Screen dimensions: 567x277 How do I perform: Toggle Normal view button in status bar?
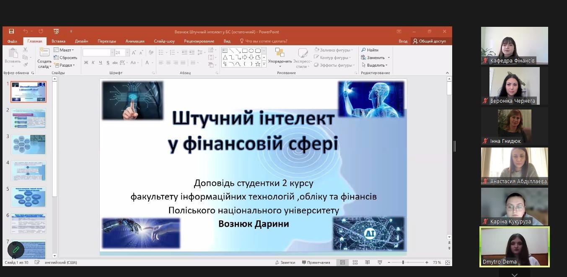[x=342, y=262]
